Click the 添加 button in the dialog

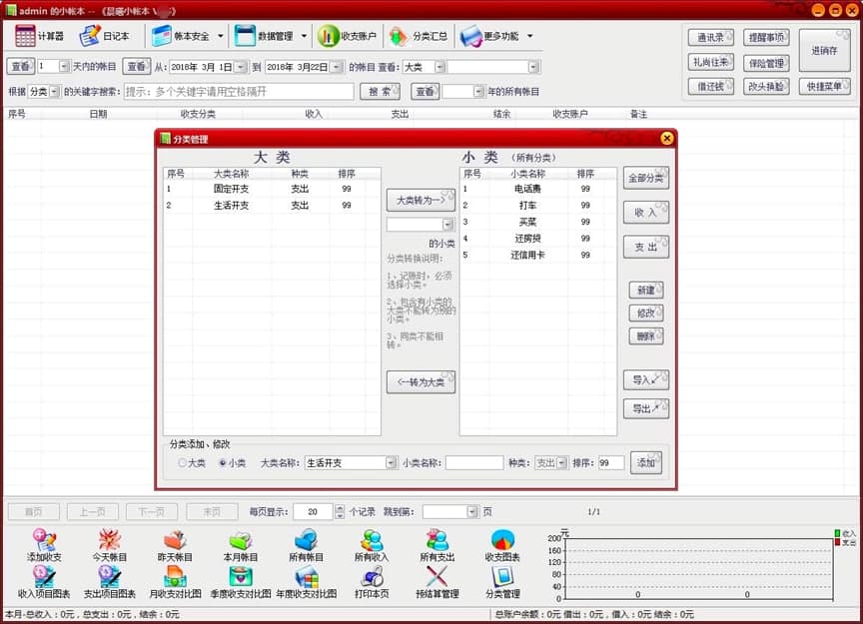click(645, 463)
